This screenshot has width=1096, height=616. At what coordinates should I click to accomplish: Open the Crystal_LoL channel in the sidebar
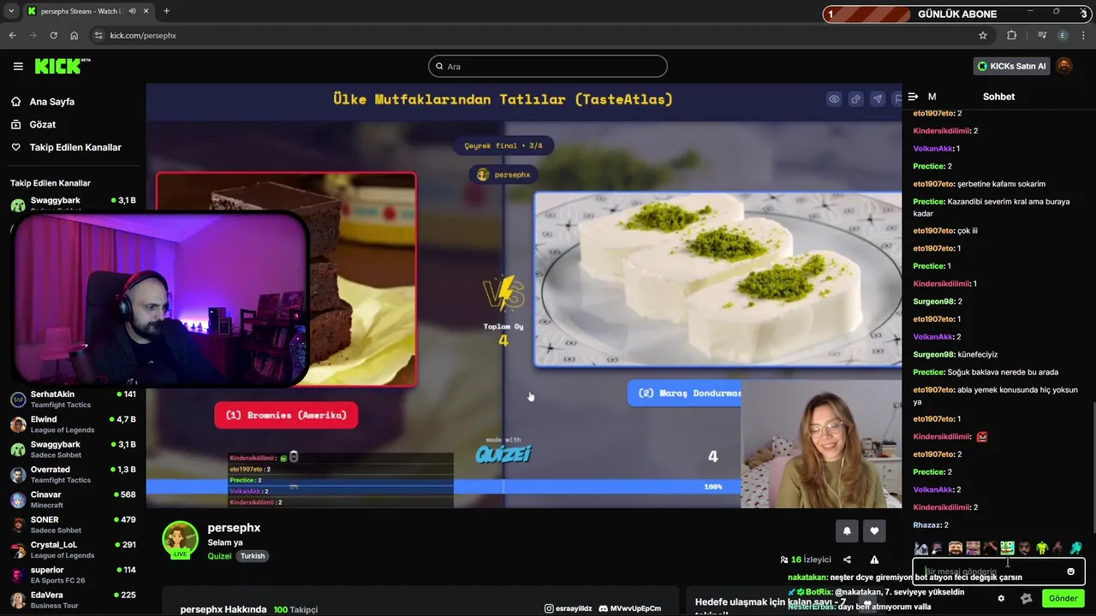pos(73,550)
